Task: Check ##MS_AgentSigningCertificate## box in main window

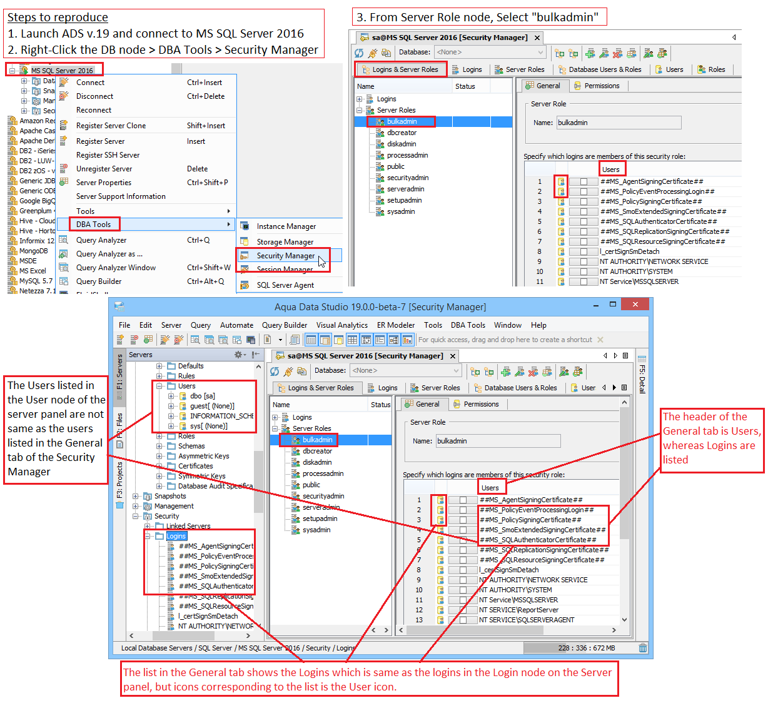Action: click(x=463, y=500)
